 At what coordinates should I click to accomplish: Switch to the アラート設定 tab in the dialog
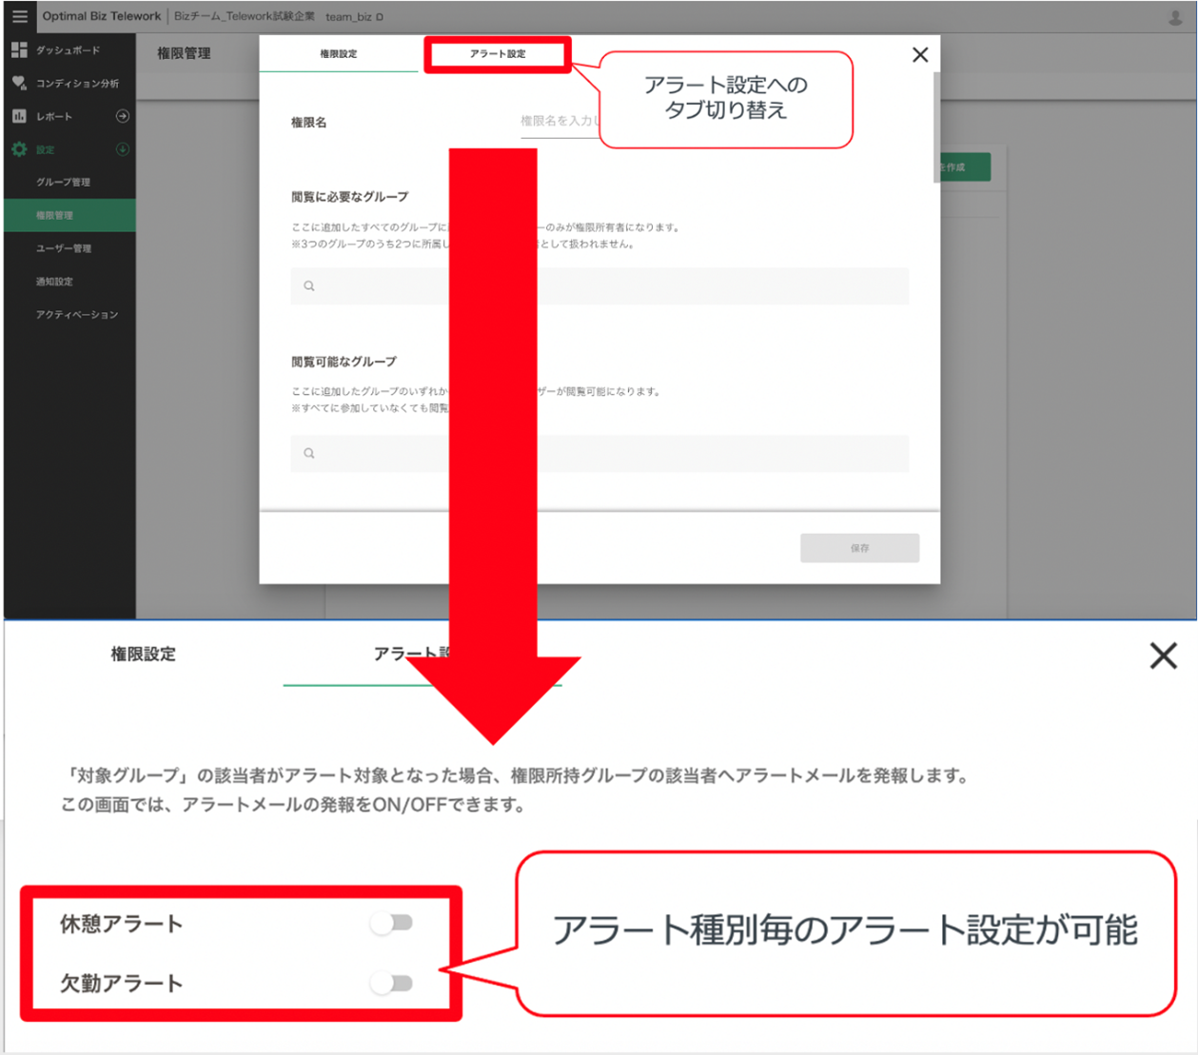(498, 54)
